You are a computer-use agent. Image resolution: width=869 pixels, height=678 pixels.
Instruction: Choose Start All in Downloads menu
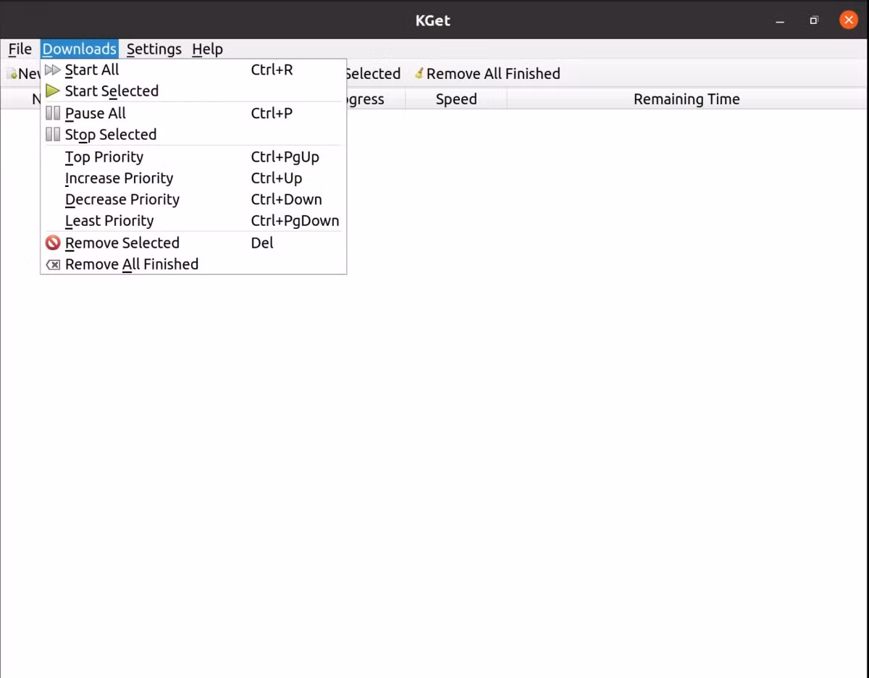click(193, 70)
